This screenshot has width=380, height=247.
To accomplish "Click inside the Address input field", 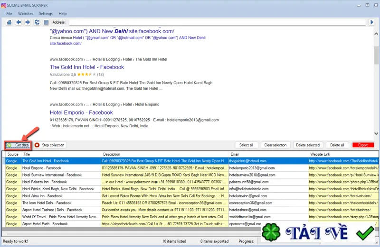I will (x=218, y=22).
